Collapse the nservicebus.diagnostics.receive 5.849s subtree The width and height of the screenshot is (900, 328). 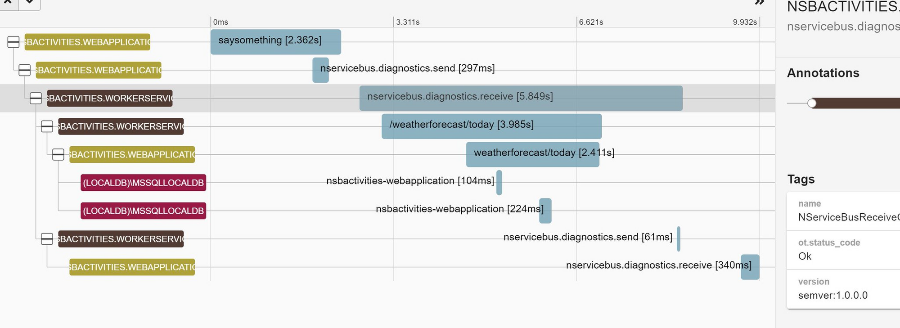pyautogui.click(x=36, y=98)
